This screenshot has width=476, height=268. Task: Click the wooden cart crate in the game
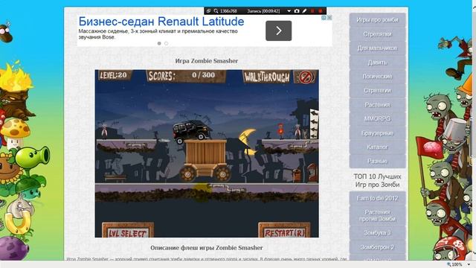coord(205,160)
